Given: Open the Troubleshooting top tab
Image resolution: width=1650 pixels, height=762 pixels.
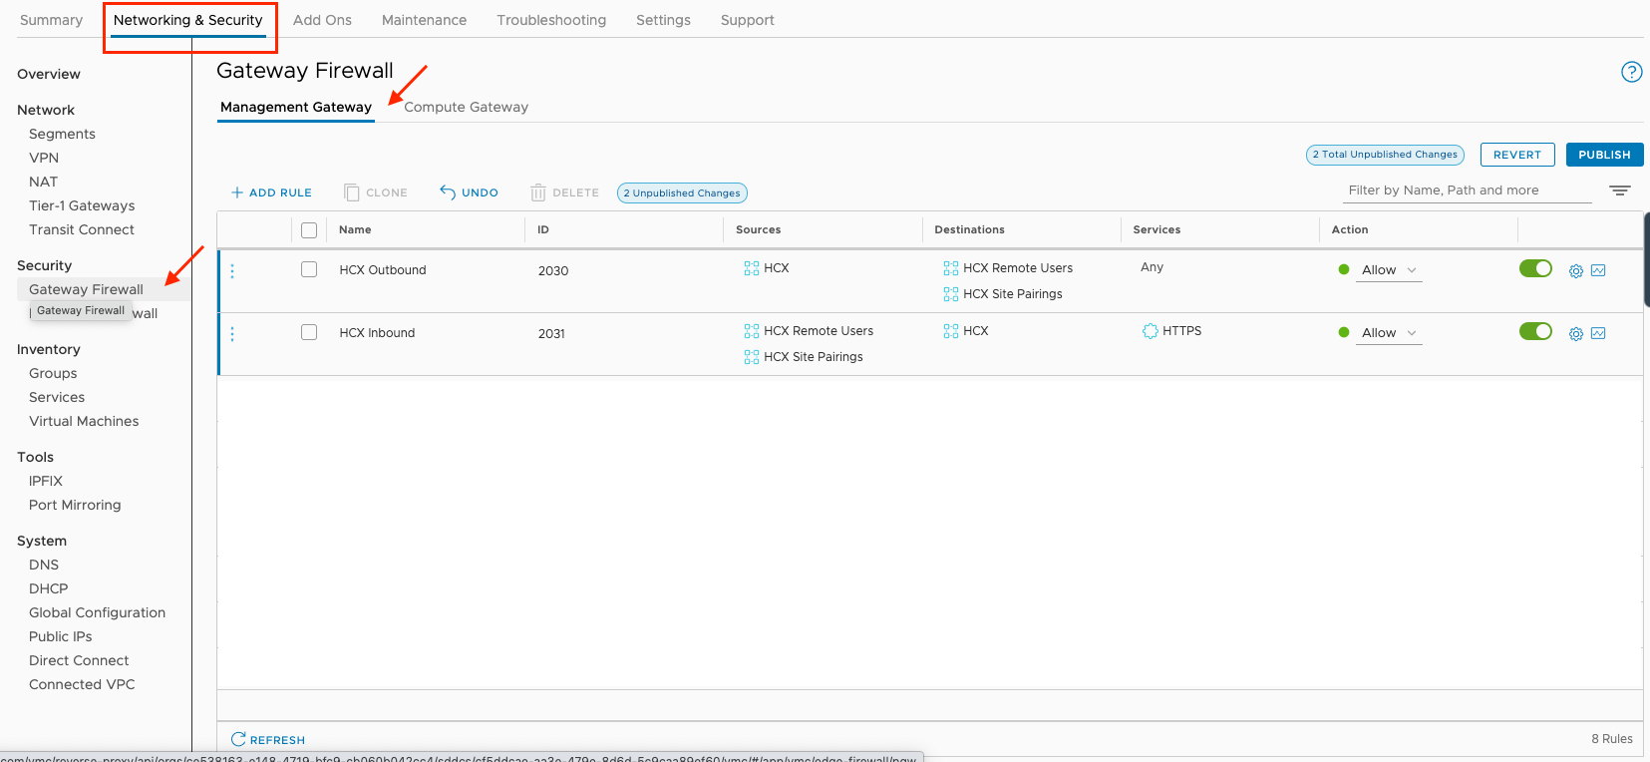Looking at the screenshot, I should (x=551, y=20).
